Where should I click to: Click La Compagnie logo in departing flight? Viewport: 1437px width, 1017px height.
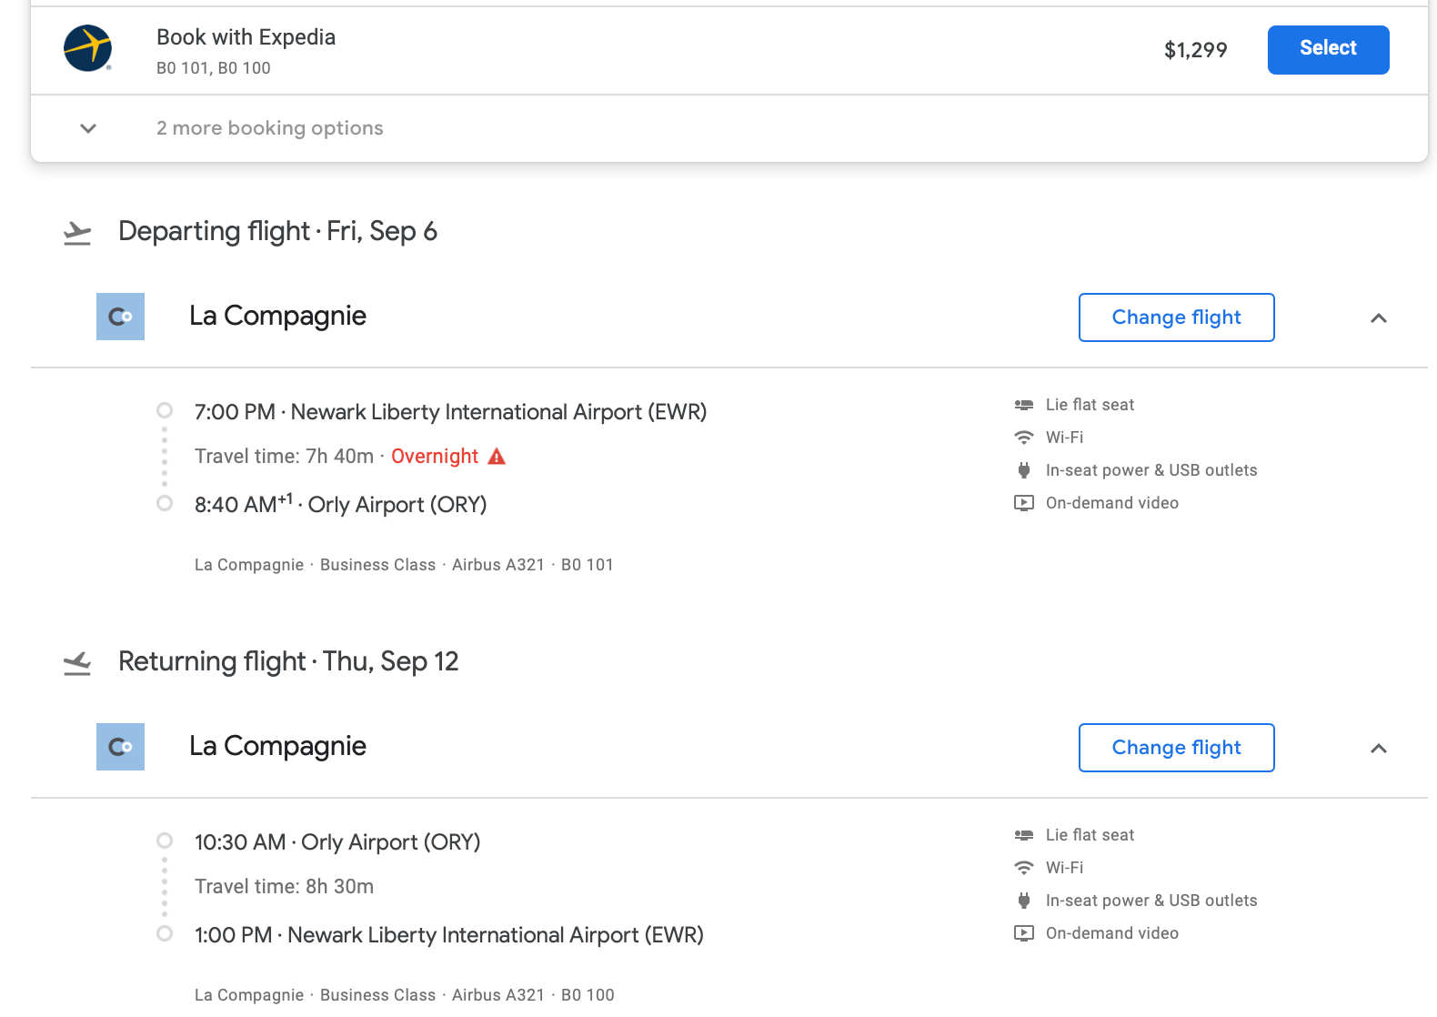pyautogui.click(x=120, y=317)
